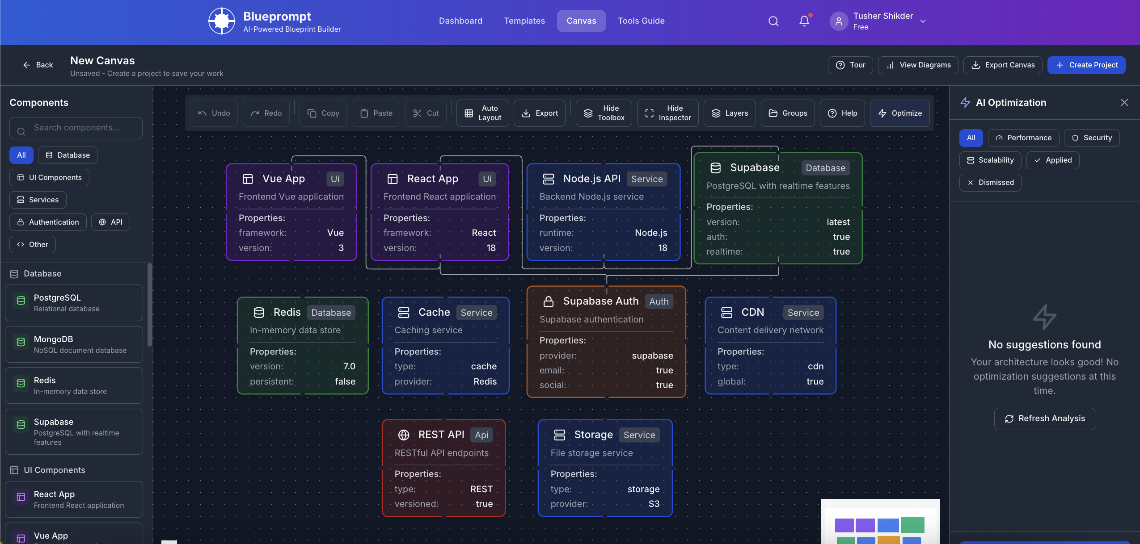This screenshot has height=544, width=1140.
Task: Expand the Tusher Shikder account dropdown
Action: click(x=923, y=21)
